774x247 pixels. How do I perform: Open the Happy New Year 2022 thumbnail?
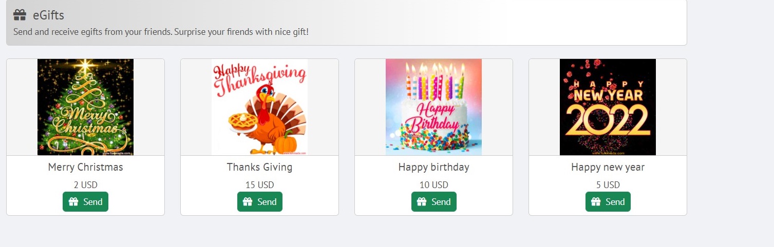click(608, 107)
